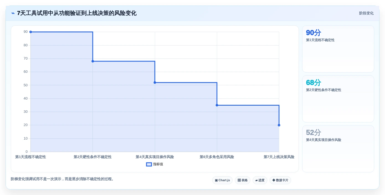Select the 表格 tag
Viewport: 385px width, 195px height.
click(243, 180)
